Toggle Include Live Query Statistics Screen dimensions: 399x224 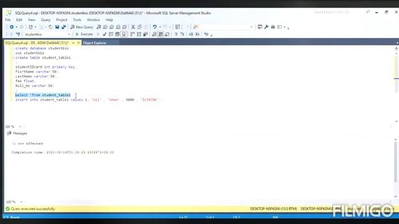[x=139, y=34]
